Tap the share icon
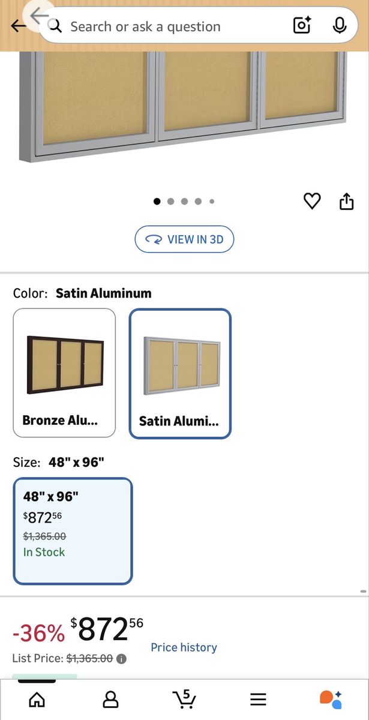The image size is (369, 720). 347,202
